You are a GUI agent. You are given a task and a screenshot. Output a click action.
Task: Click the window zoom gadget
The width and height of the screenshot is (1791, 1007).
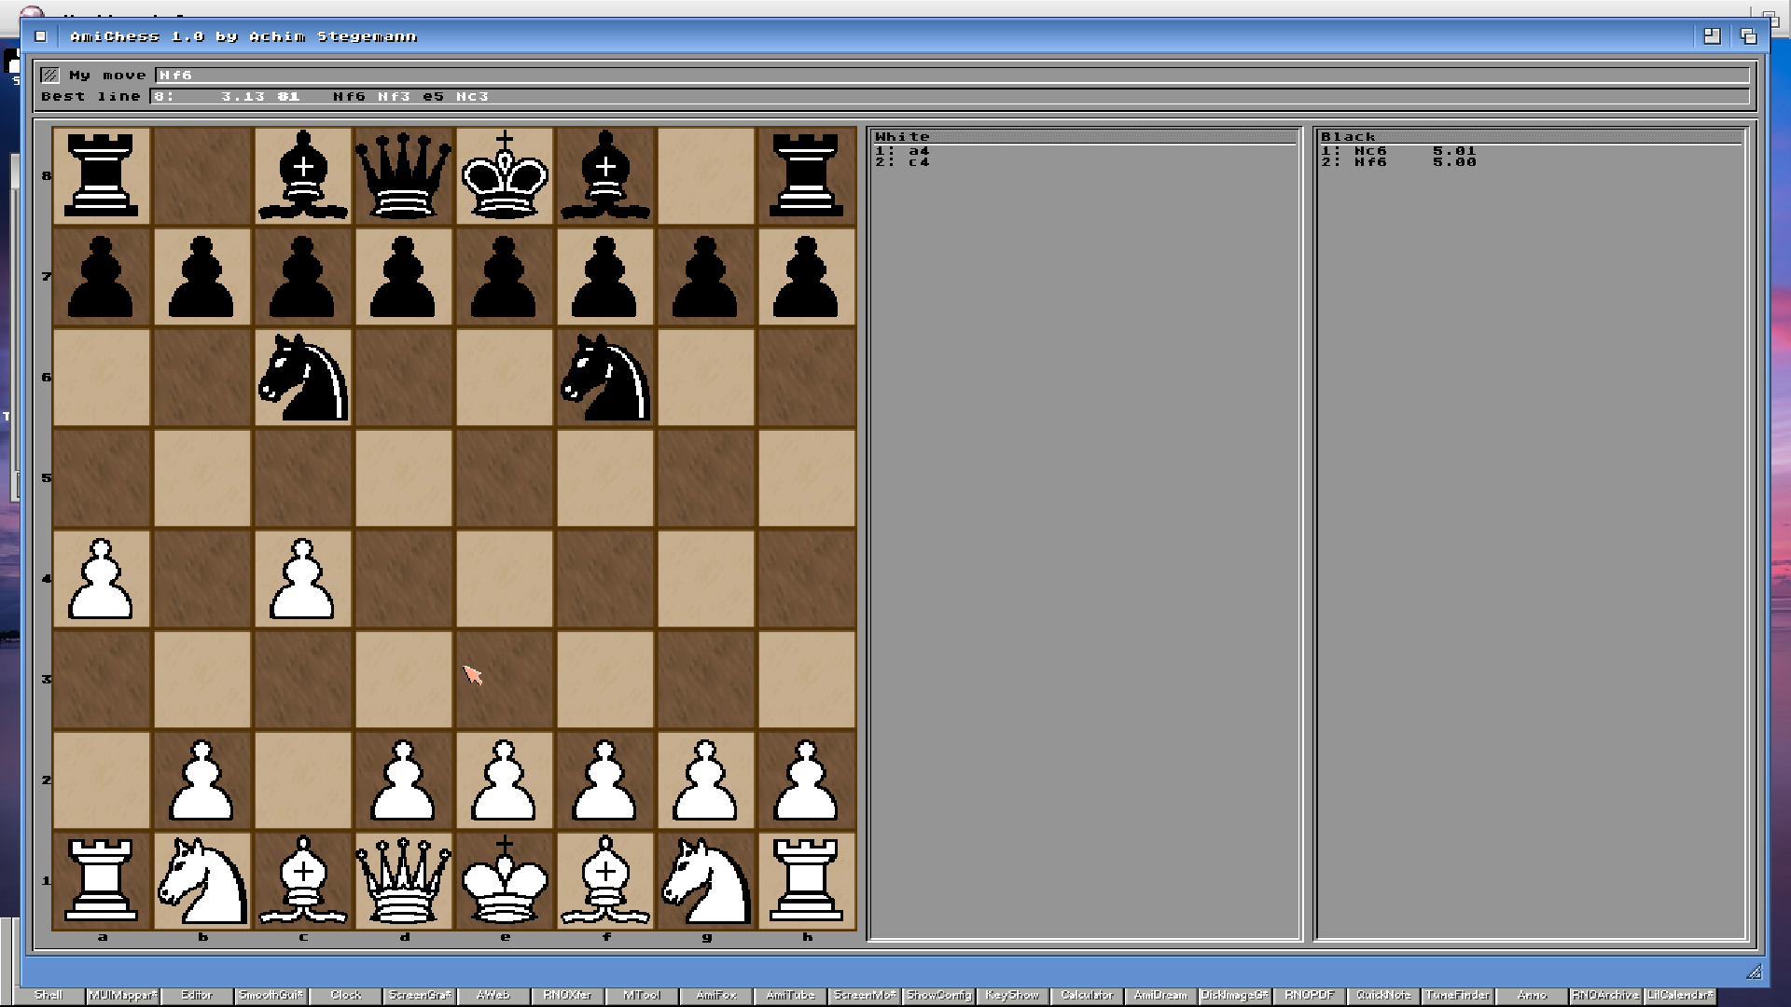click(1712, 36)
